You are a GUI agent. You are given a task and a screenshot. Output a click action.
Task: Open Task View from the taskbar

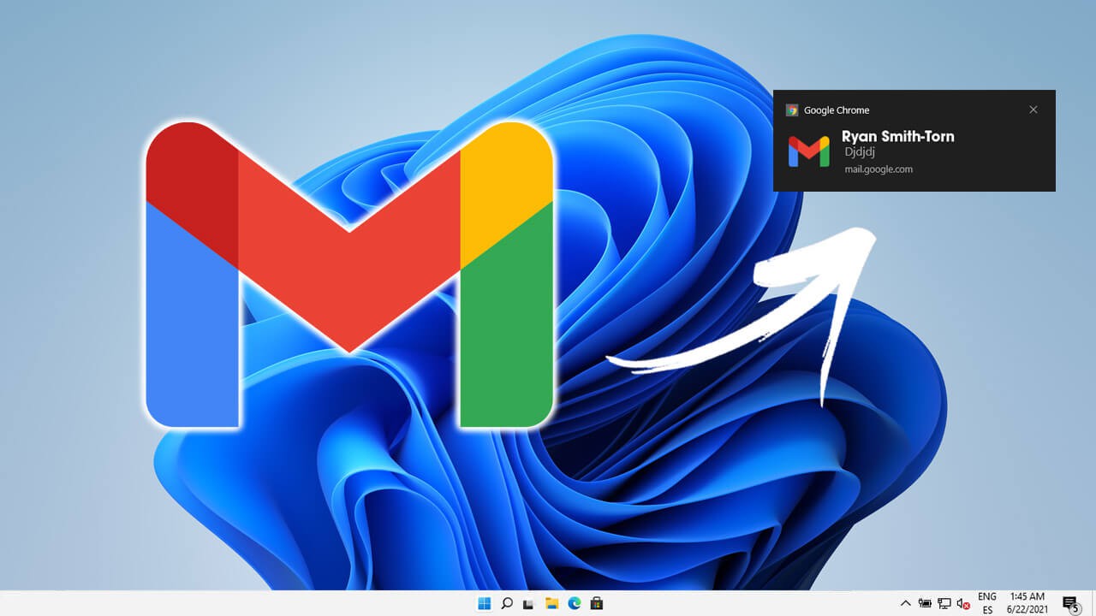click(529, 604)
